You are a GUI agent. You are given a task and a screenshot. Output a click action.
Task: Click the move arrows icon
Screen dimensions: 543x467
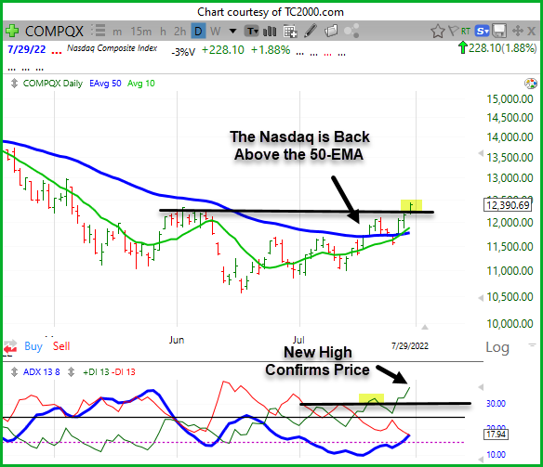point(518,32)
